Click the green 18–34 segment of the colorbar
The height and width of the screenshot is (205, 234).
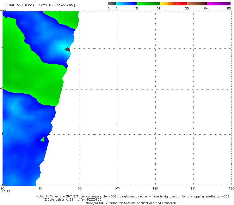click(x=148, y=4)
